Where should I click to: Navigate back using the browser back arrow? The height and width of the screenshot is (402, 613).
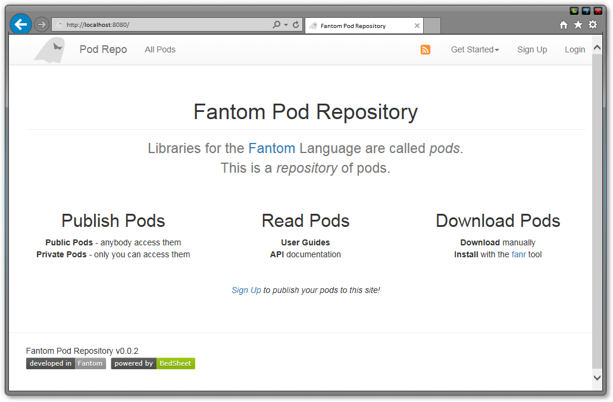(x=20, y=24)
